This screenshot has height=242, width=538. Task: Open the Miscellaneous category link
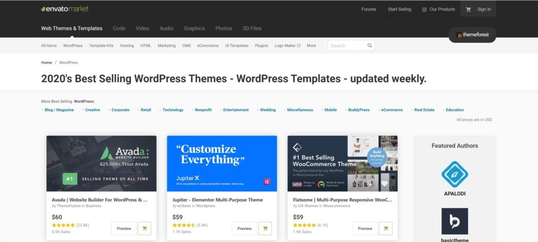[300, 110]
